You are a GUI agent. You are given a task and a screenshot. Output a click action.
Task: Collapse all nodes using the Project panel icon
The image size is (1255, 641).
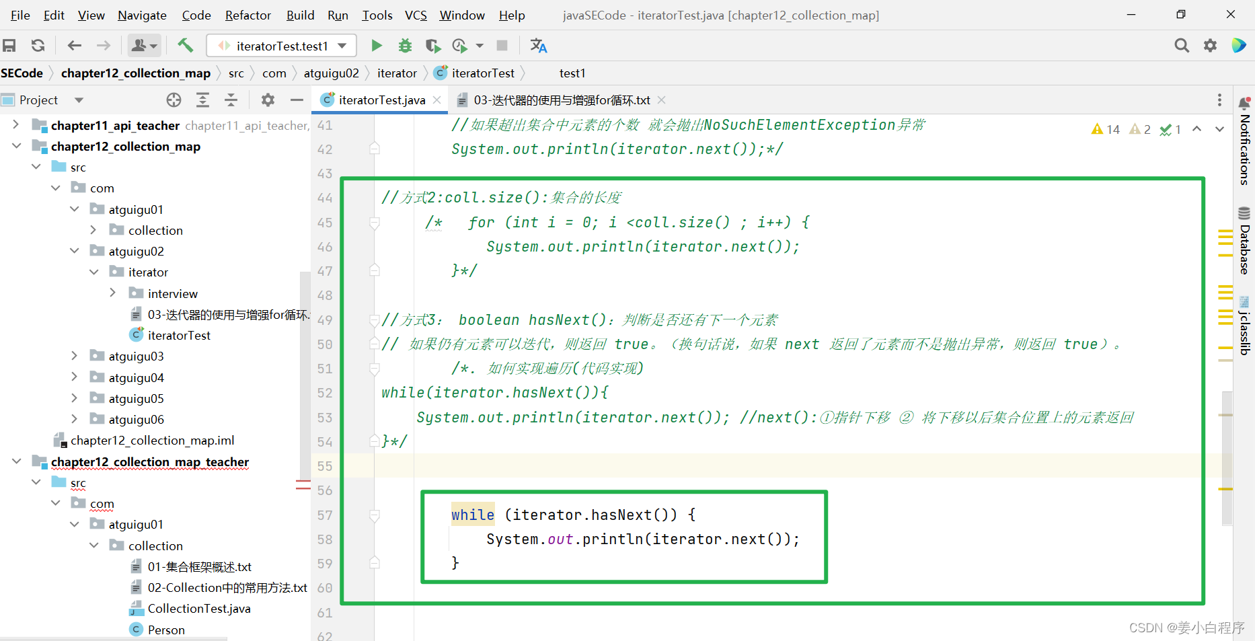tap(231, 100)
